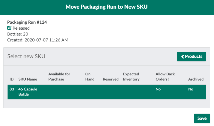The width and height of the screenshot is (214, 126).
Task: Click the Packaging Run #124 title
Action: point(27,22)
